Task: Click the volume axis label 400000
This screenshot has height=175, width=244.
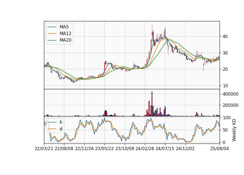Action: coord(231,94)
